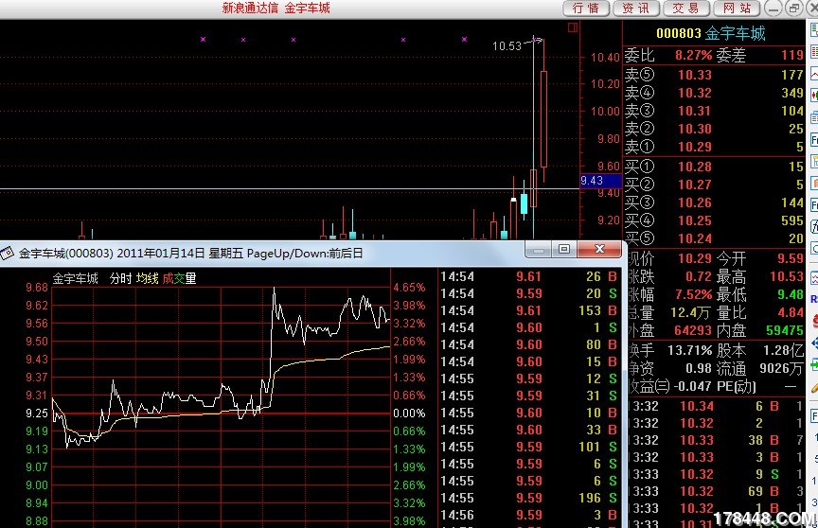Click the 内盘 59475 value

[785, 330]
